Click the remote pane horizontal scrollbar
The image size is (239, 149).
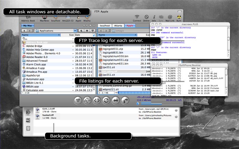[x=134, y=92]
